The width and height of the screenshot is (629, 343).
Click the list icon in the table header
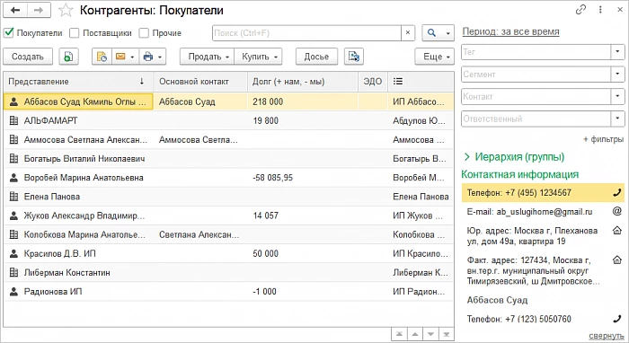[x=398, y=82]
